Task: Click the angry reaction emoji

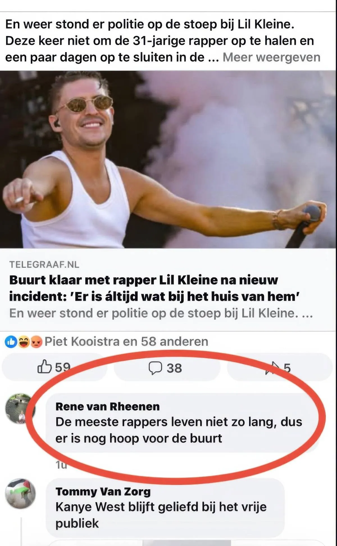Action: 36,342
